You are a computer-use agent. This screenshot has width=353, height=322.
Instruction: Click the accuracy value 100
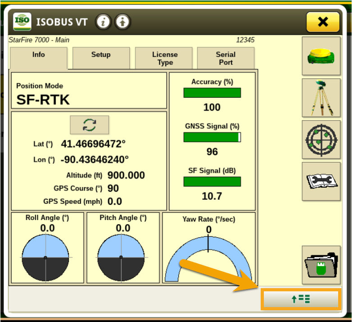click(x=212, y=107)
